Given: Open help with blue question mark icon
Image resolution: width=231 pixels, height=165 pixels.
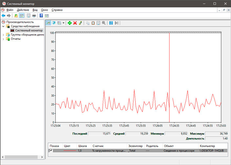Looking at the screenshot, I should pos(41,15).
